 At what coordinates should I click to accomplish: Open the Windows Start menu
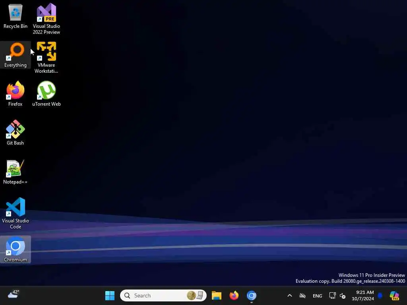[110, 295]
